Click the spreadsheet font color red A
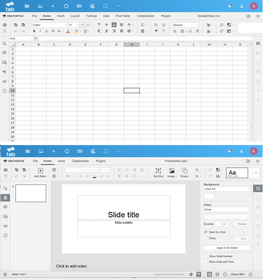The width and height of the screenshot is (263, 280). click(x=68, y=31)
